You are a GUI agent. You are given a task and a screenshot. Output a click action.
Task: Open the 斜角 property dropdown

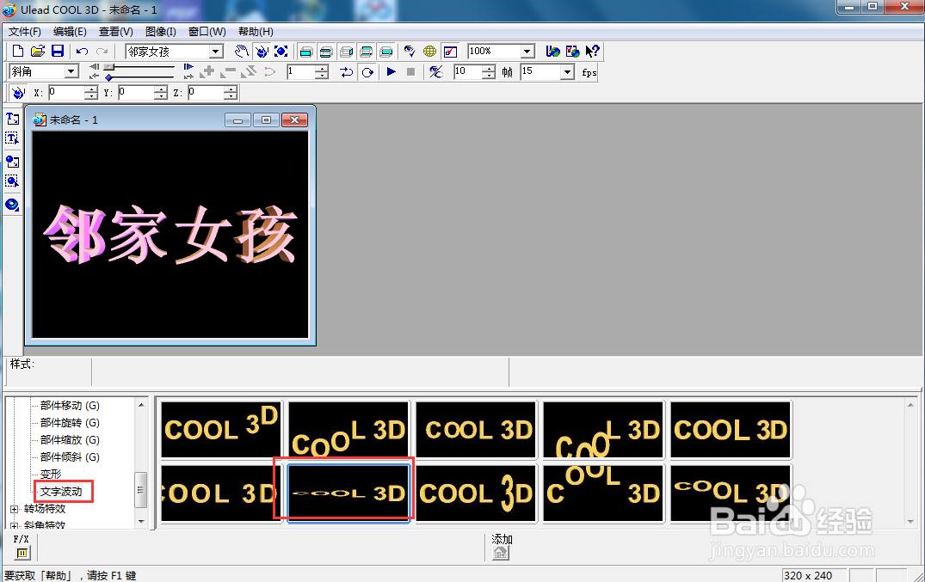(71, 71)
